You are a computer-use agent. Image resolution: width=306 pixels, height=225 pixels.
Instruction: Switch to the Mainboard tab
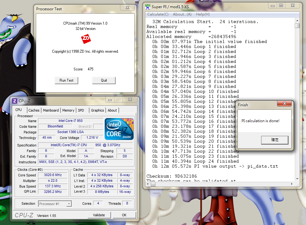[x=51, y=110]
